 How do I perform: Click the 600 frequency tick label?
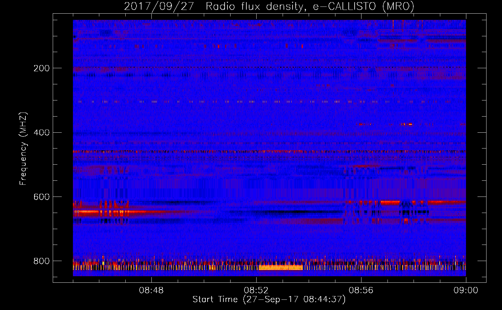[42, 197]
